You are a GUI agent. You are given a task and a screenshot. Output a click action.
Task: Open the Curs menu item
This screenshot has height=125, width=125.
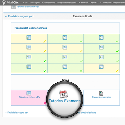coord(25,3)
